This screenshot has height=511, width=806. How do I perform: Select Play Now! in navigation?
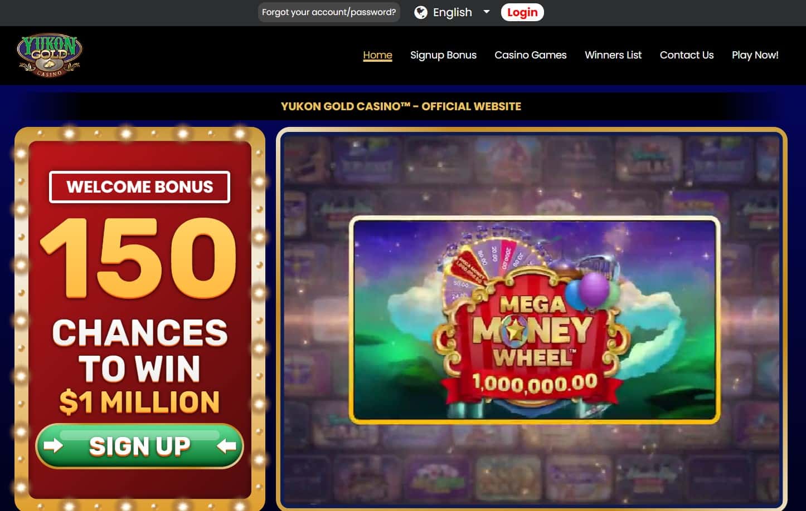755,55
